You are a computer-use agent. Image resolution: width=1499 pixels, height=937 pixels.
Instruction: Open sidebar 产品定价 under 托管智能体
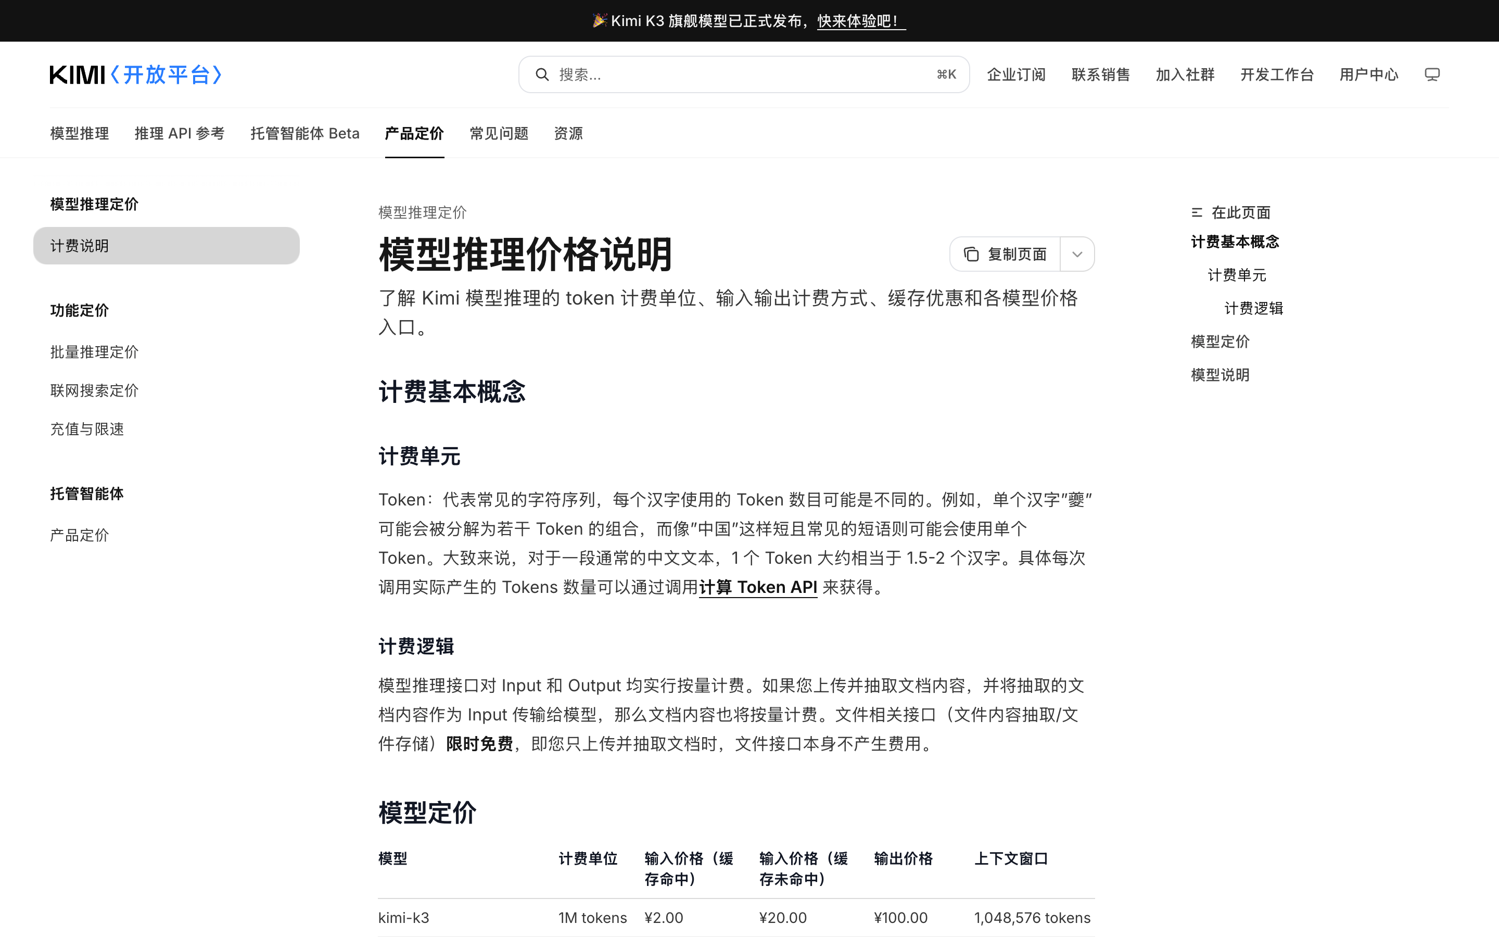(79, 535)
